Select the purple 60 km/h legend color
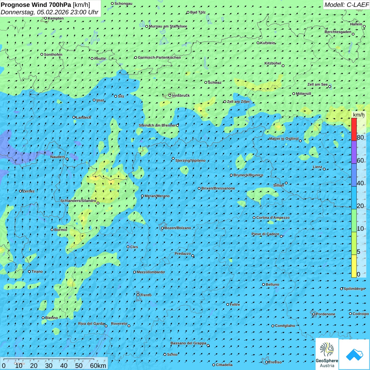 [x=354, y=152]
